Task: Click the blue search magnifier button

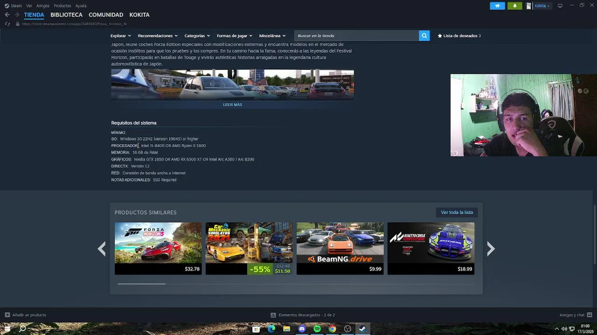Action: tap(424, 36)
